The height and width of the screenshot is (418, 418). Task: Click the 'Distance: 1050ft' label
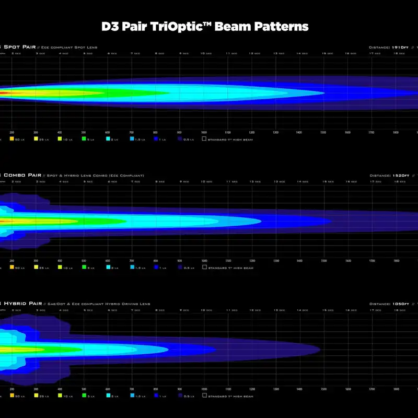tap(389, 304)
